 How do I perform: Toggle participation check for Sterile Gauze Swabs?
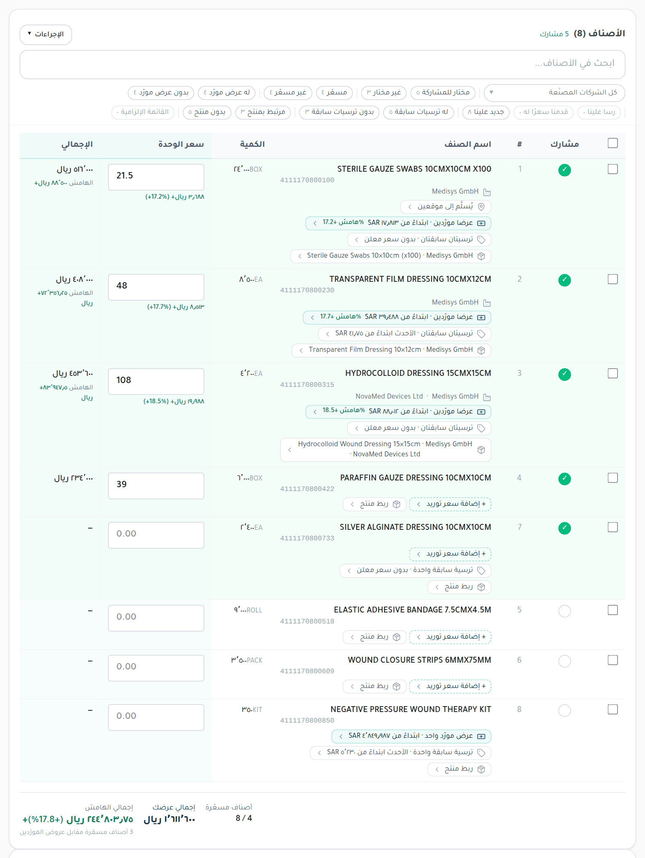(564, 170)
